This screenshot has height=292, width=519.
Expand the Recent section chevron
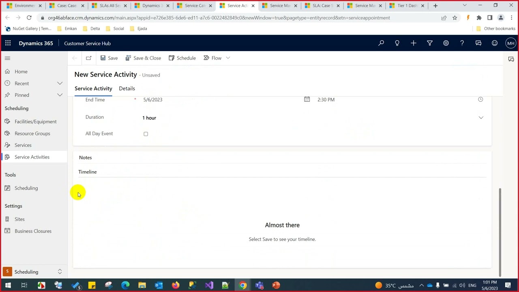60,83
